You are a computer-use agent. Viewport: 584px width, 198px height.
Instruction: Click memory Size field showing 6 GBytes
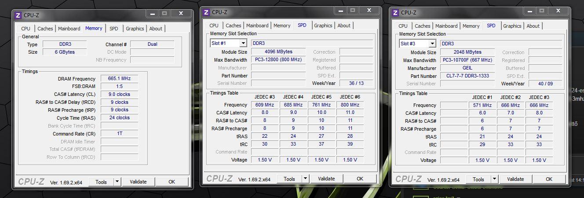tap(65, 52)
